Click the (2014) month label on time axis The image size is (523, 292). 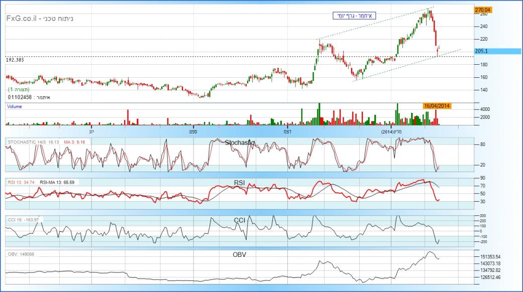387,131
